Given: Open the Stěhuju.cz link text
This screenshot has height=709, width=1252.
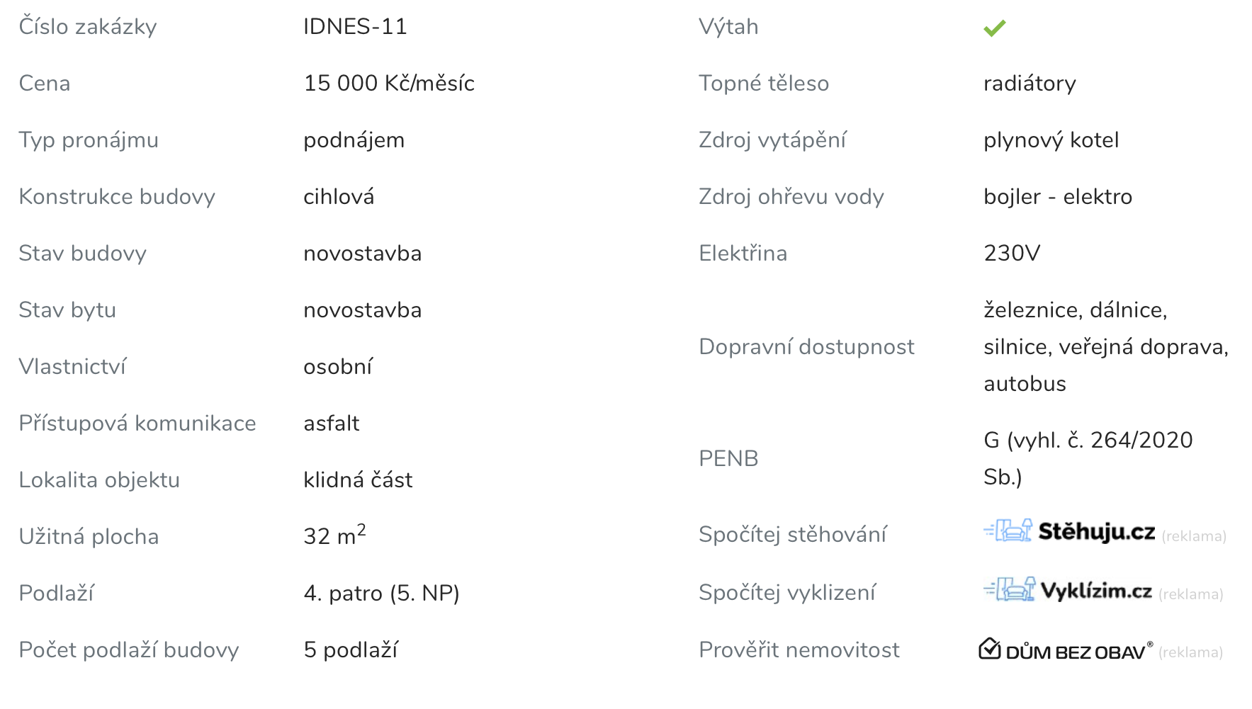Looking at the screenshot, I should click(1096, 532).
